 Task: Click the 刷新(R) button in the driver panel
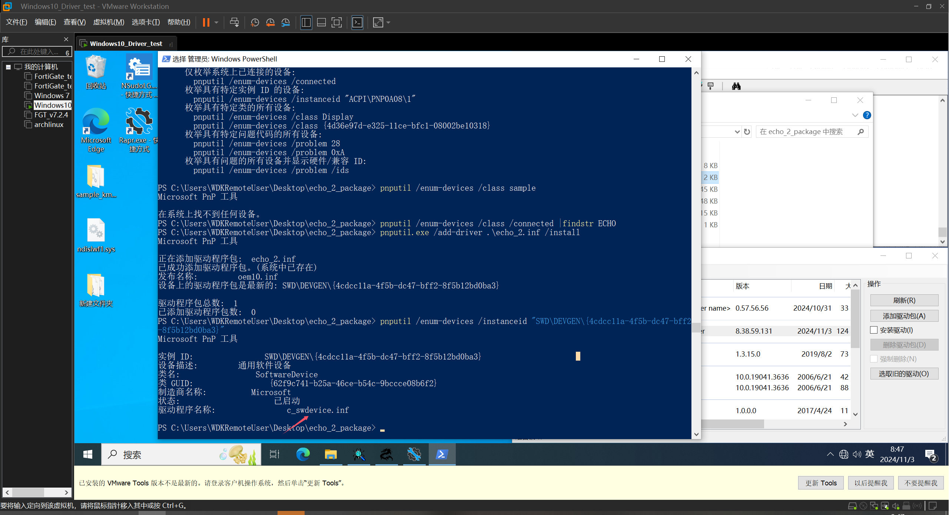[904, 300]
